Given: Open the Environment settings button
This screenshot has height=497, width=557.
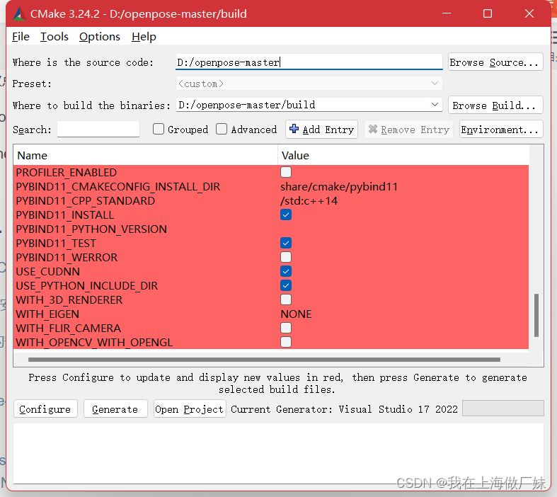Looking at the screenshot, I should (501, 130).
